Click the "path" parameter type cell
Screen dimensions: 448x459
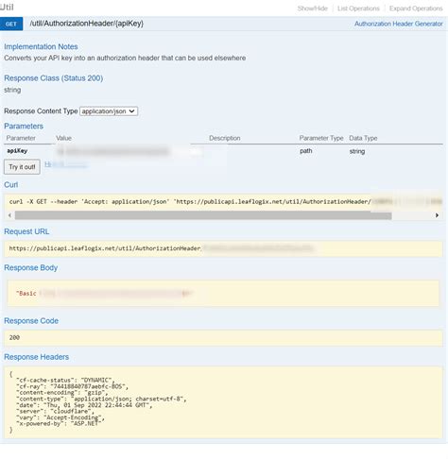click(306, 151)
